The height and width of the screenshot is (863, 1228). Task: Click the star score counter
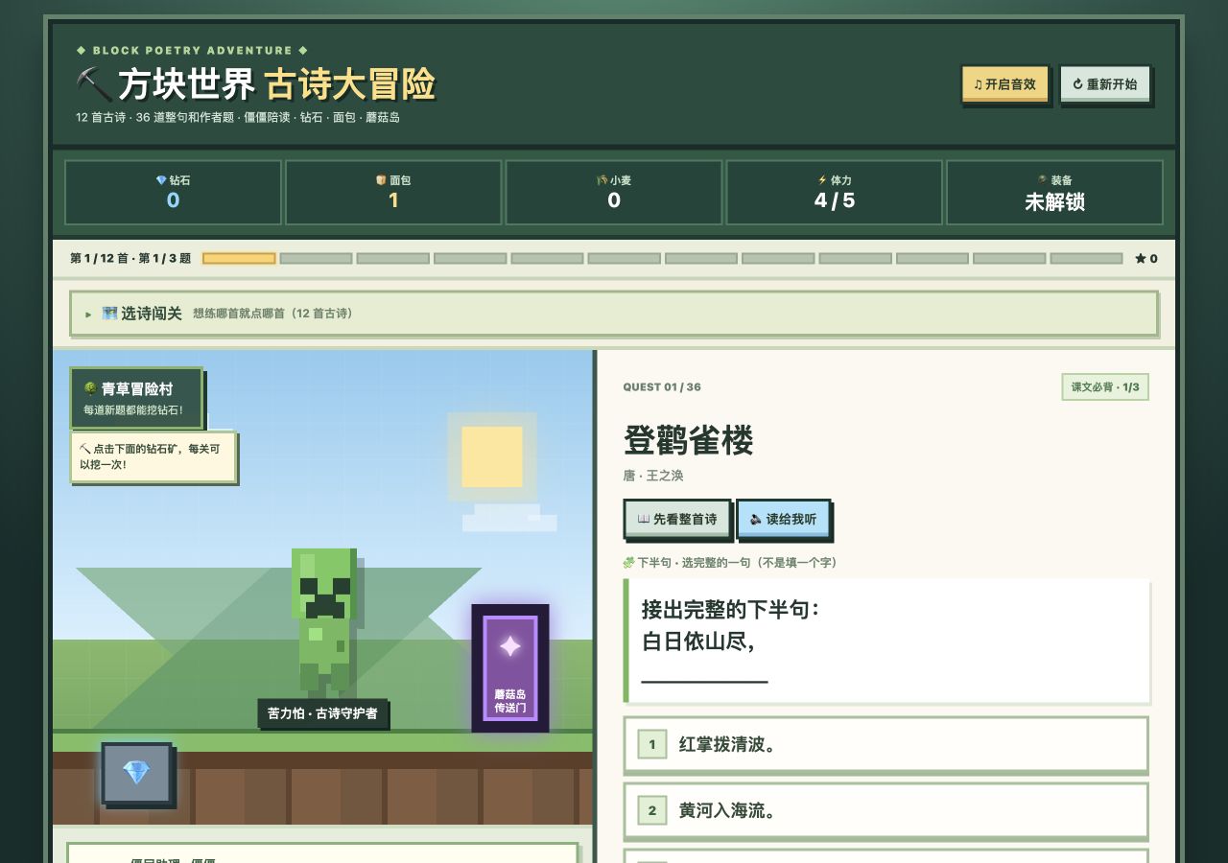[x=1146, y=258]
